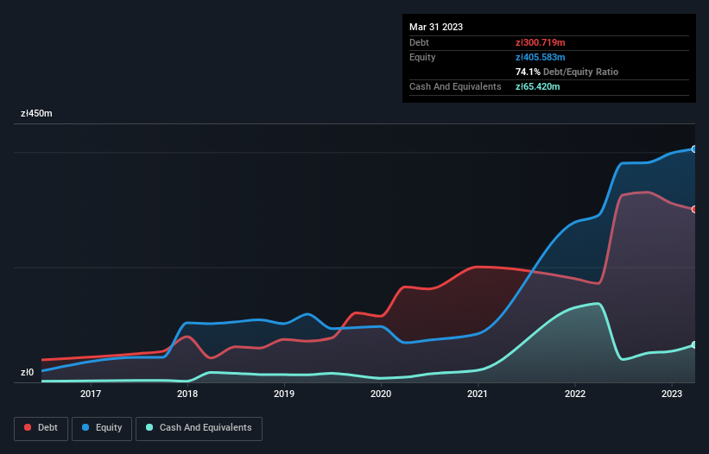Click the 2018 axis label
This screenshot has height=454, width=709.
[187, 394]
